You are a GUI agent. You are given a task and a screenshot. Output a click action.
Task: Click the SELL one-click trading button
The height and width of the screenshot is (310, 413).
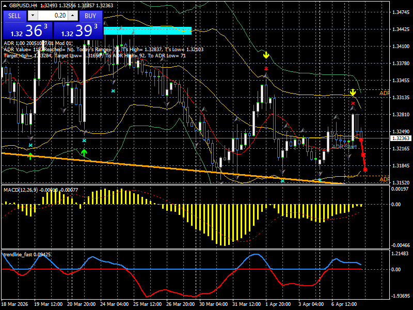(x=14, y=16)
